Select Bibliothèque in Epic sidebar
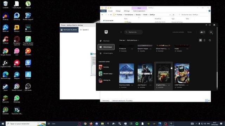 coord(106,47)
